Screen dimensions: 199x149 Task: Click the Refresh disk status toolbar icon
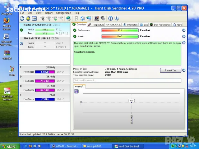[x=22, y=19]
